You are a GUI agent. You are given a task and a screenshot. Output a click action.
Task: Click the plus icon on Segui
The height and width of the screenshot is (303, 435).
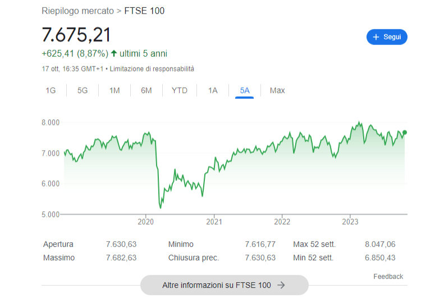(376, 37)
